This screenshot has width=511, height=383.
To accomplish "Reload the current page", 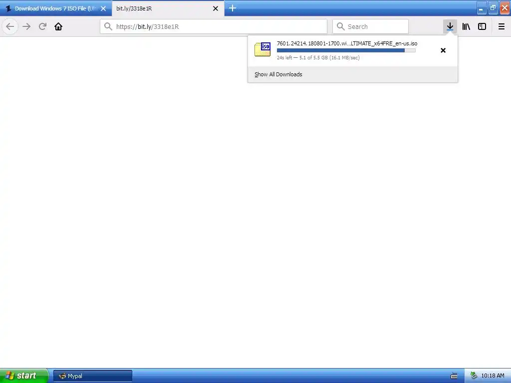I will coord(42,26).
